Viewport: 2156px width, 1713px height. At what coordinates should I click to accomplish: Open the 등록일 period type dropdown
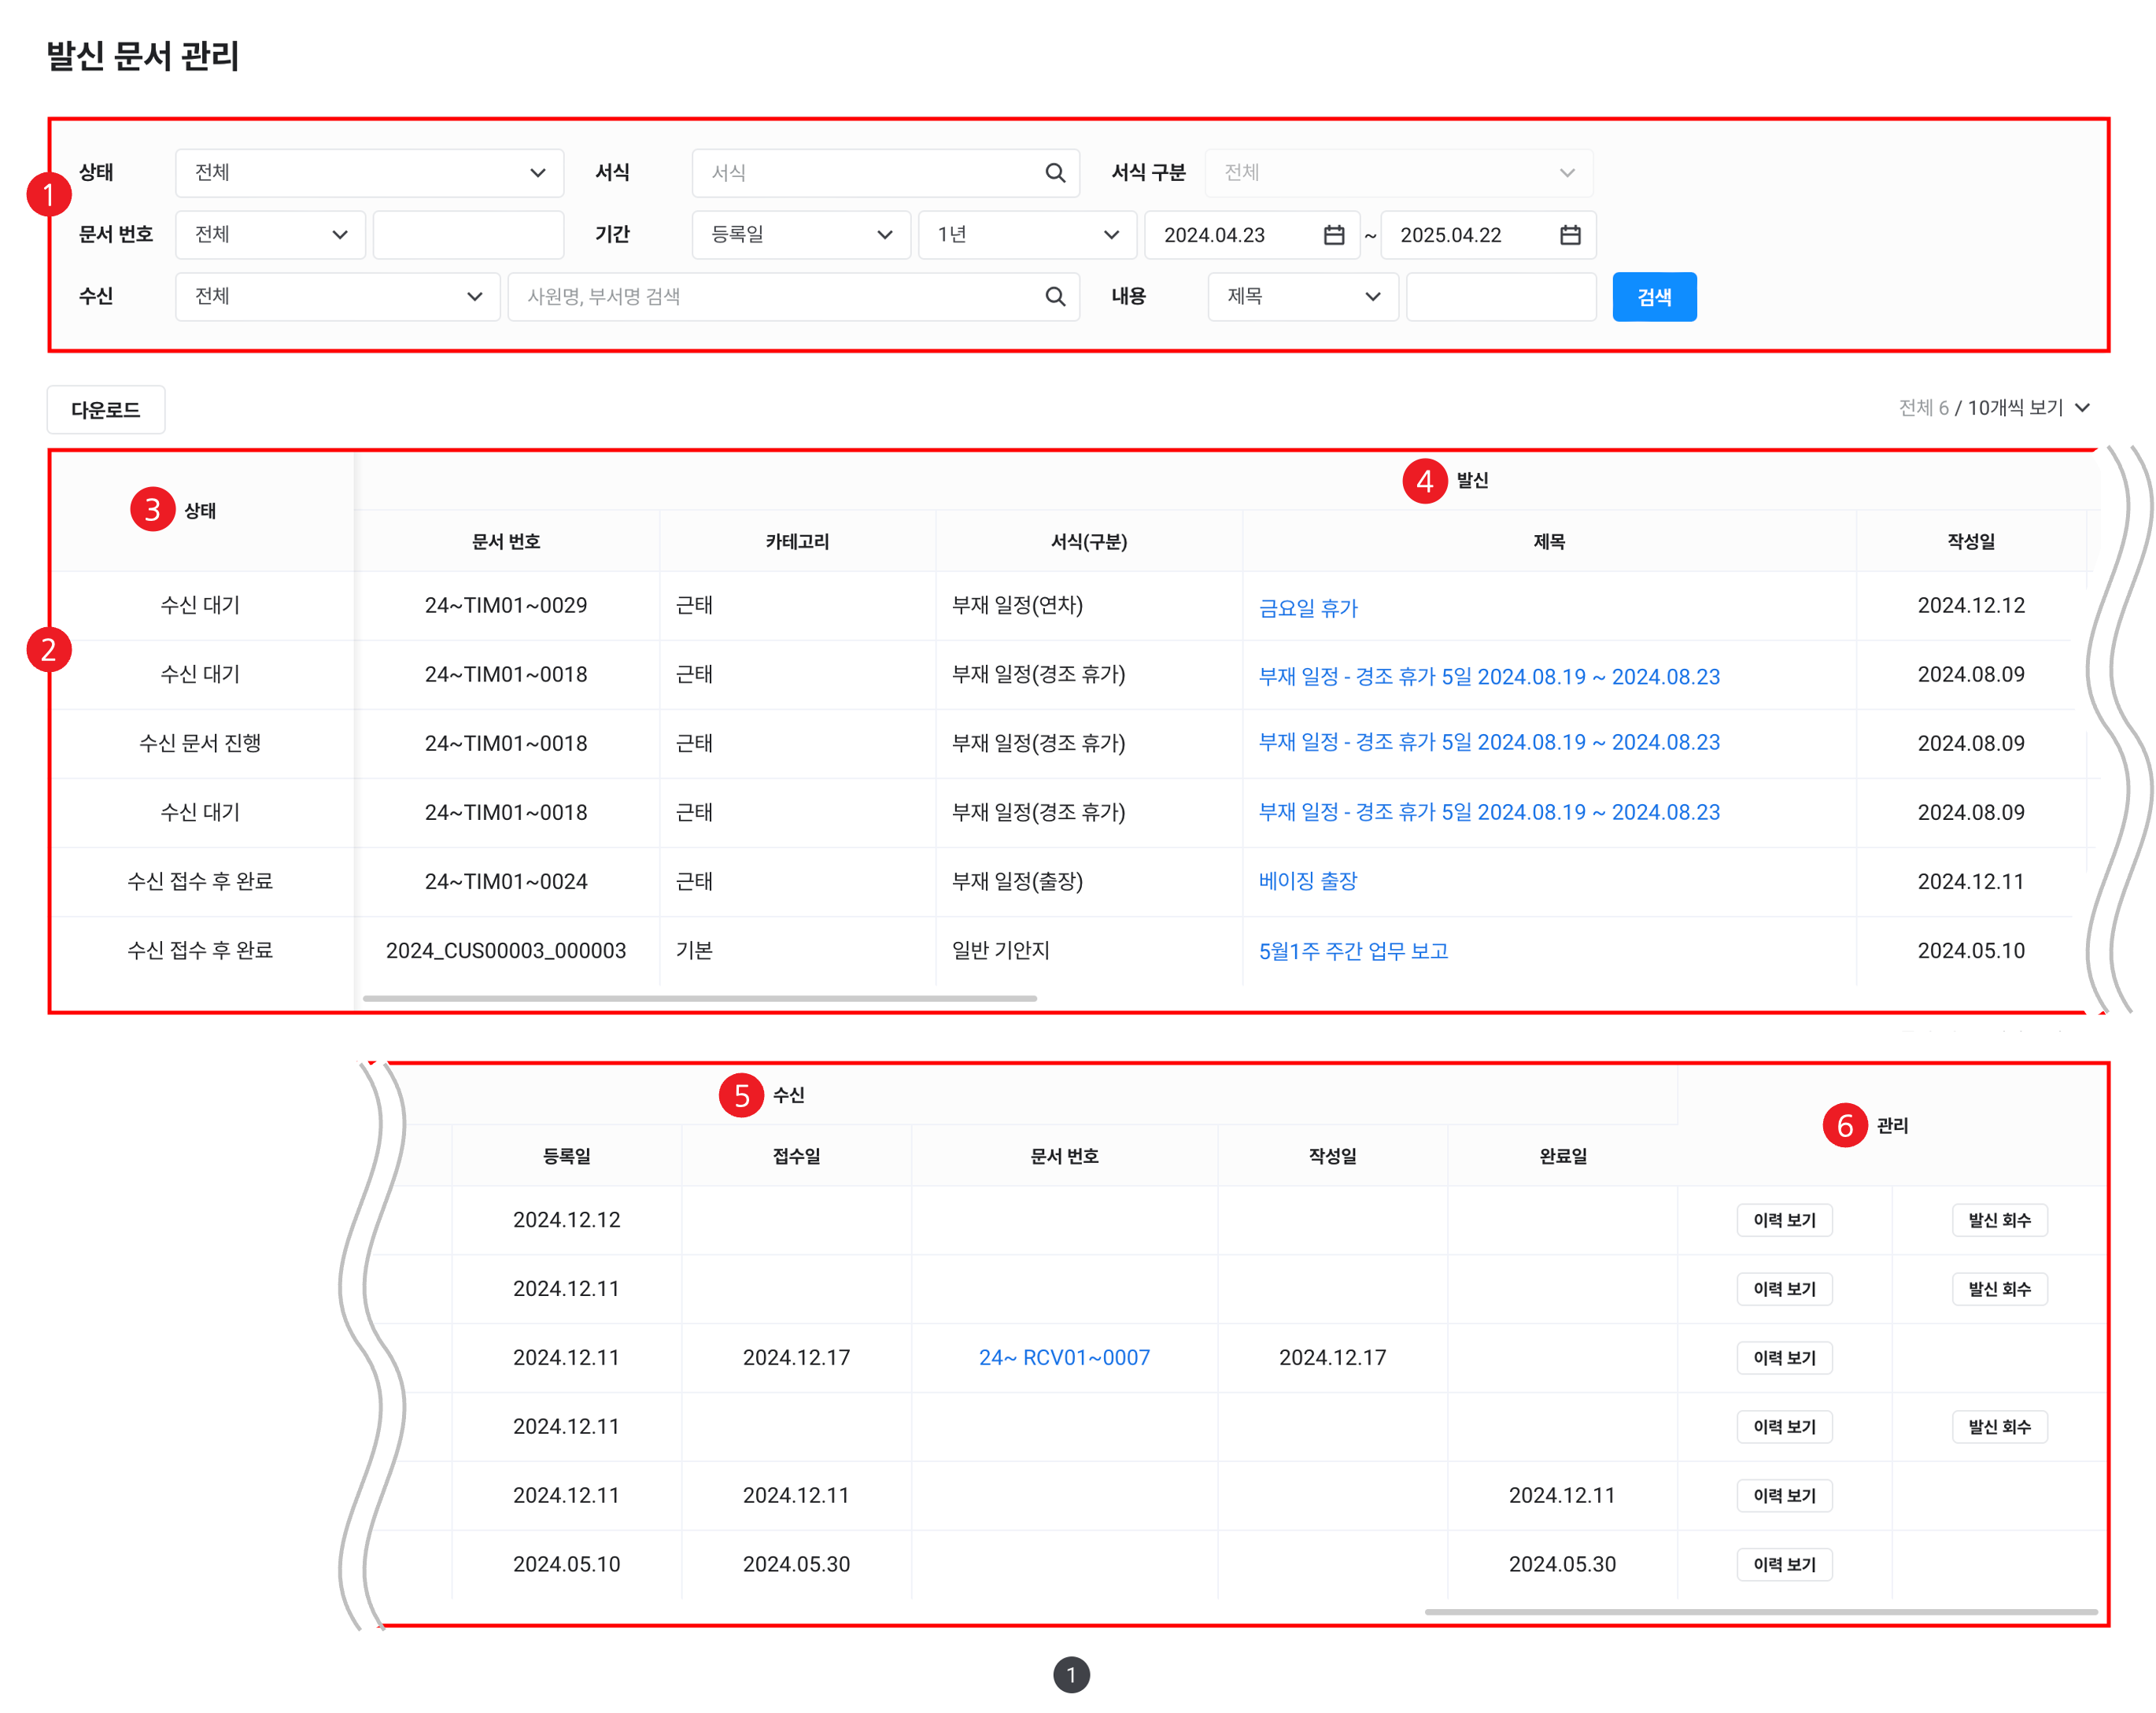click(800, 235)
